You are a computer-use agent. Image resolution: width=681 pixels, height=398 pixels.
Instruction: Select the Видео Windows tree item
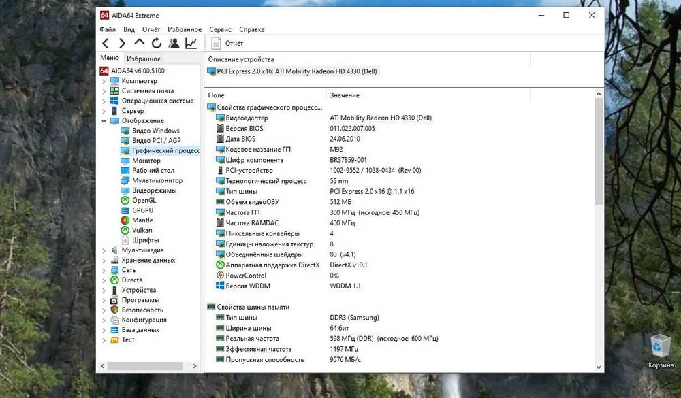pos(155,131)
